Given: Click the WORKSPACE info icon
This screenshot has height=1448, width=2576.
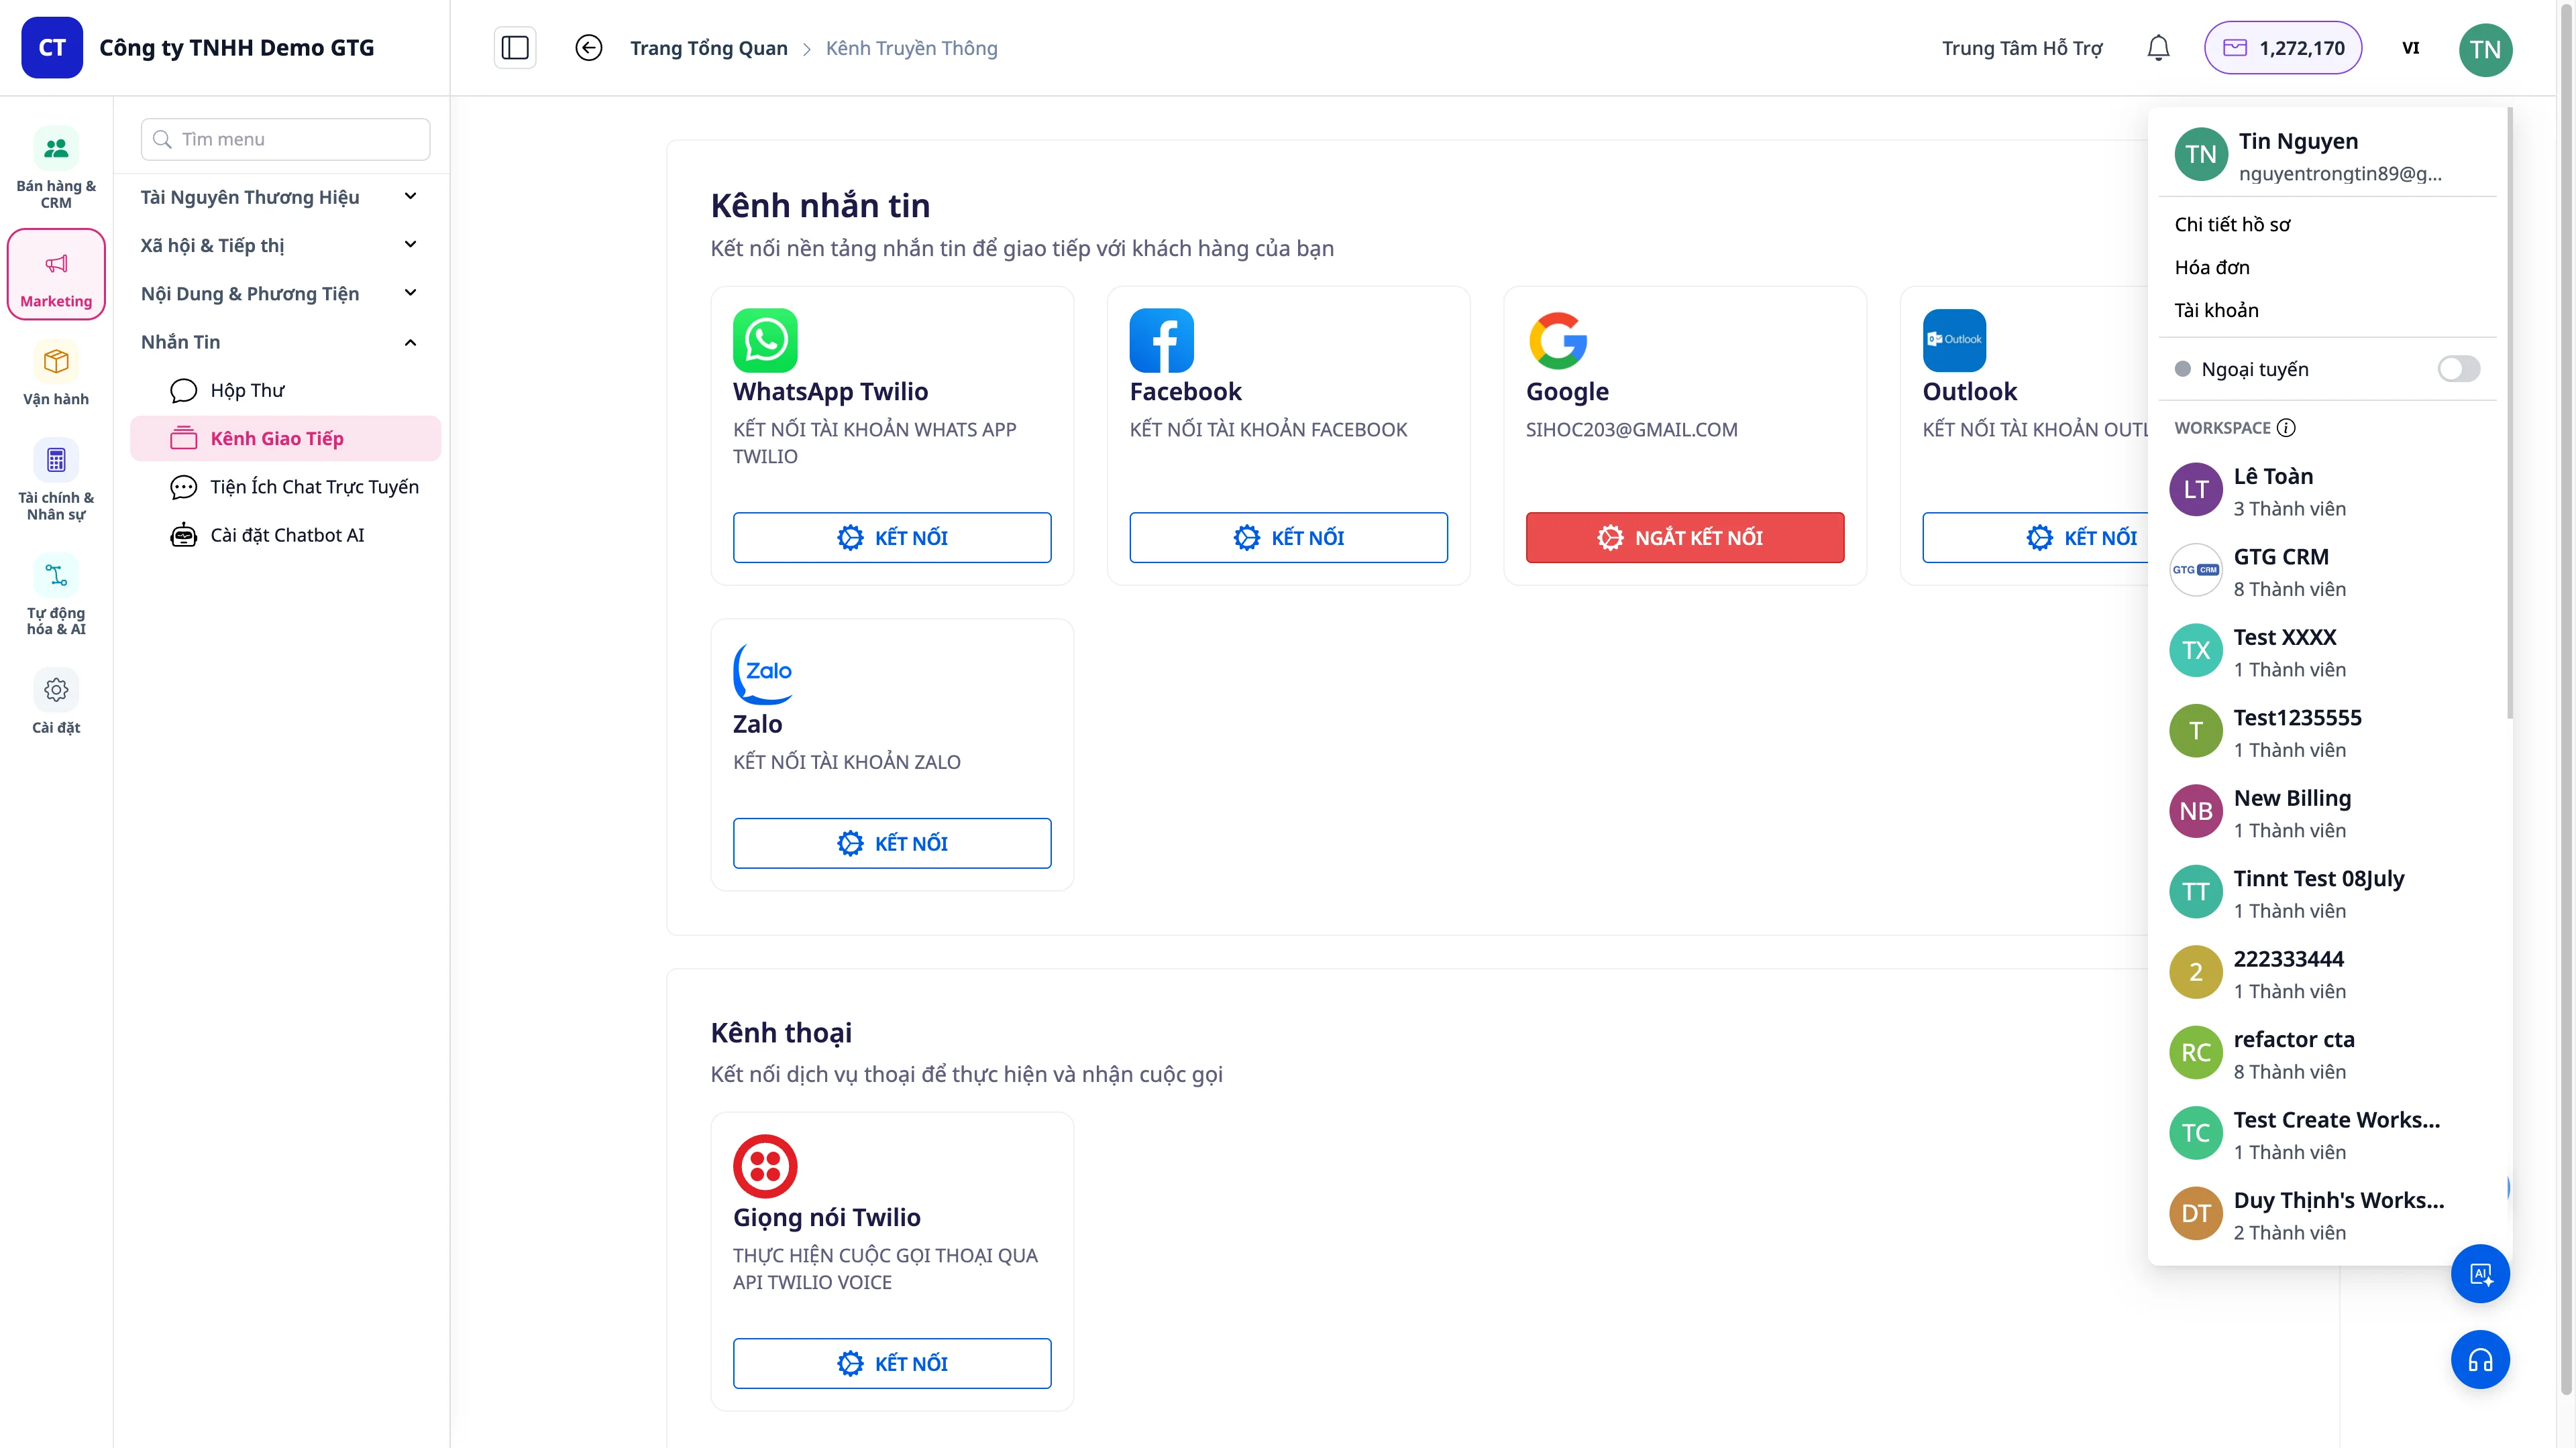Looking at the screenshot, I should pos(2286,428).
